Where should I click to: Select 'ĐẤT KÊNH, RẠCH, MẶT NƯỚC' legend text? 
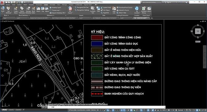click(x=122, y=75)
